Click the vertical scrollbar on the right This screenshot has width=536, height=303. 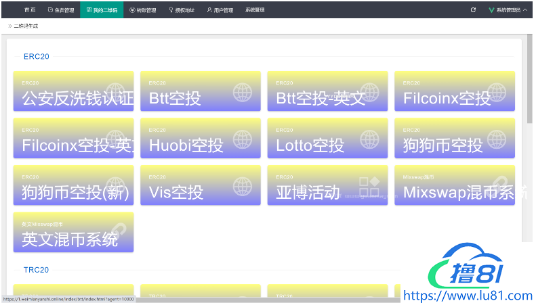tap(529, 81)
